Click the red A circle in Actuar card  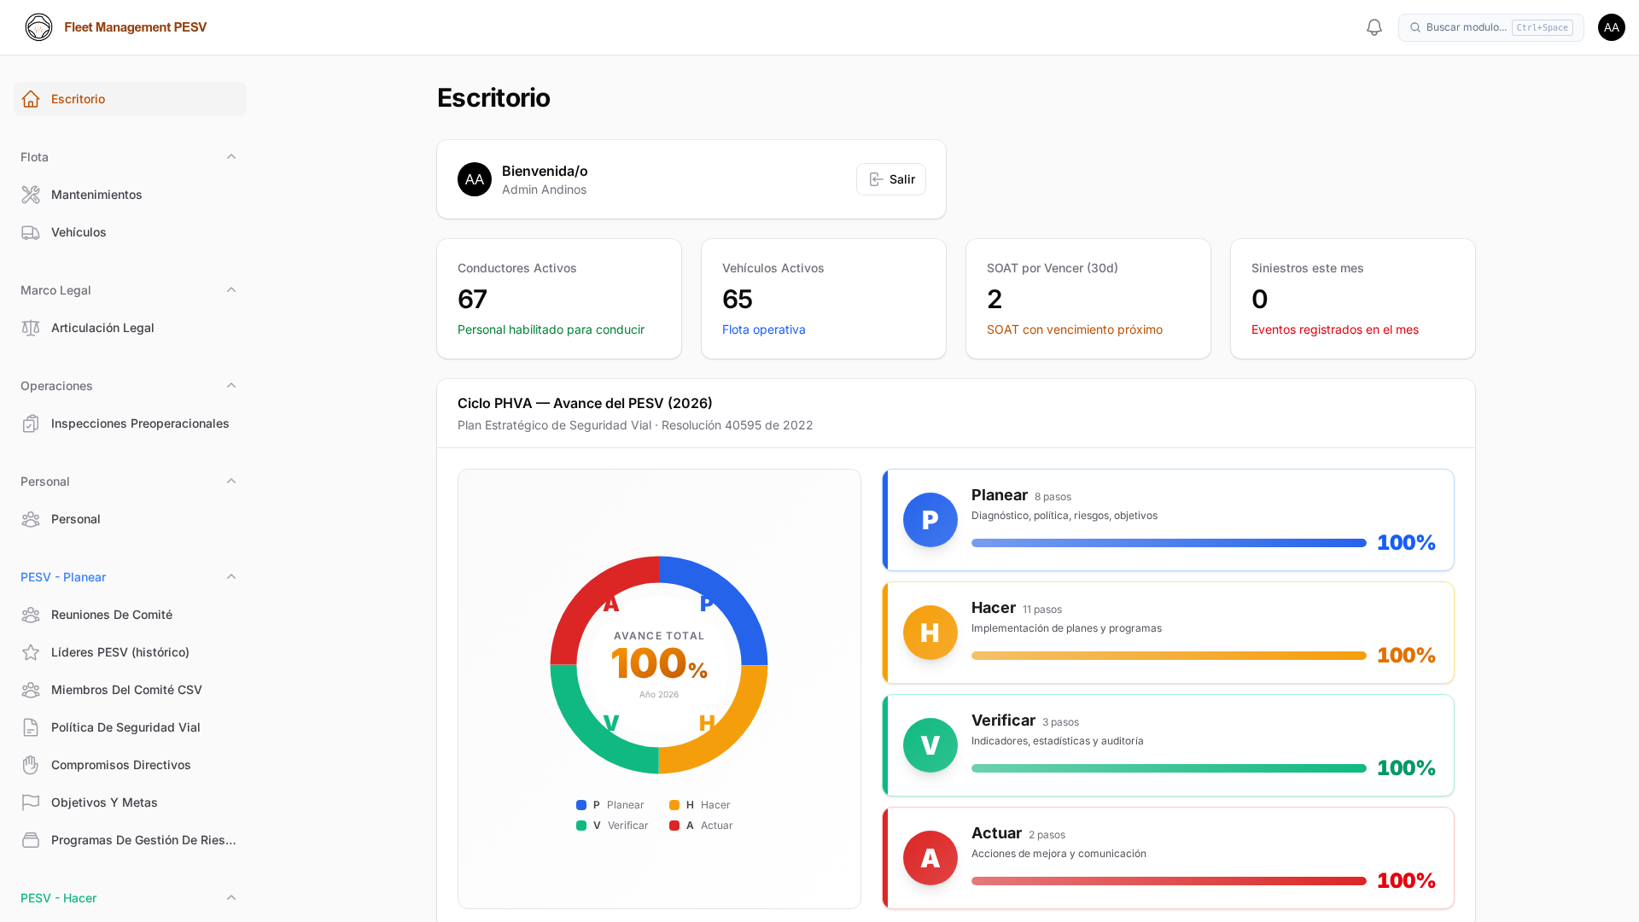tap(930, 858)
